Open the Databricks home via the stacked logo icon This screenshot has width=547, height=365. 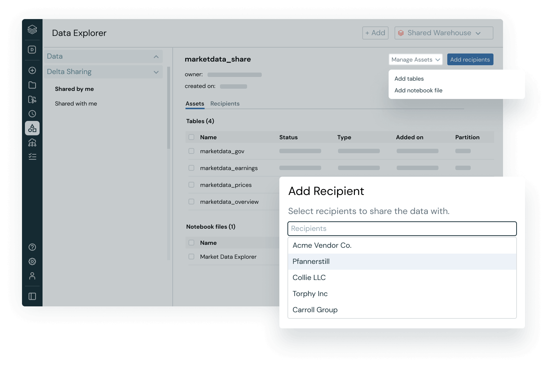32,30
